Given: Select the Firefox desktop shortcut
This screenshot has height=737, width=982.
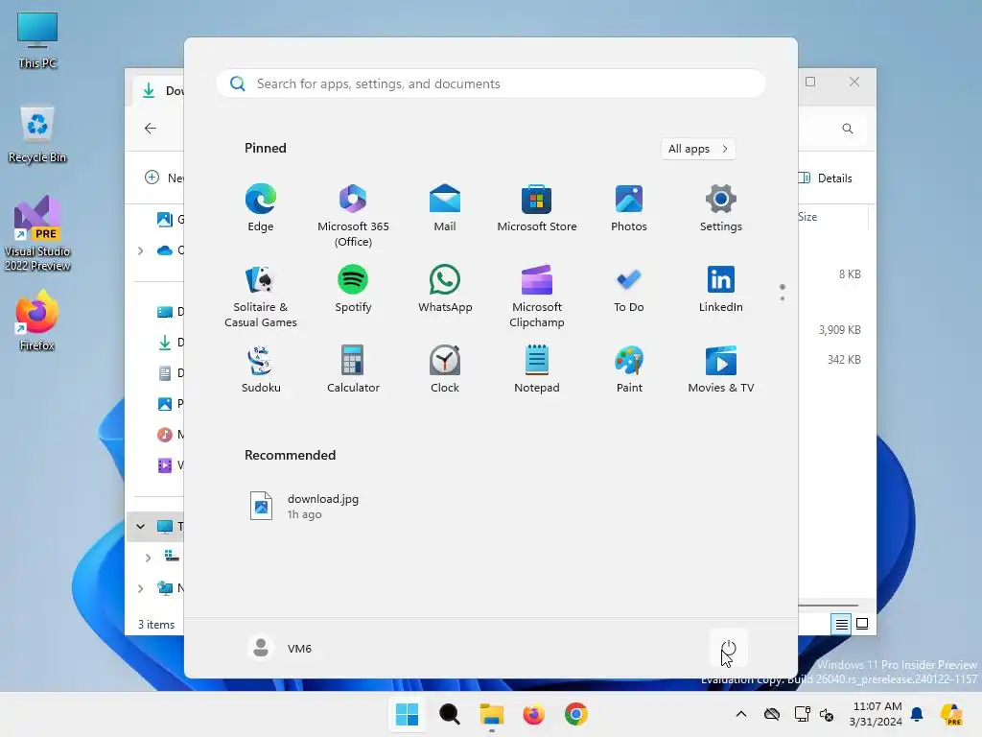Looking at the screenshot, I should tap(37, 321).
